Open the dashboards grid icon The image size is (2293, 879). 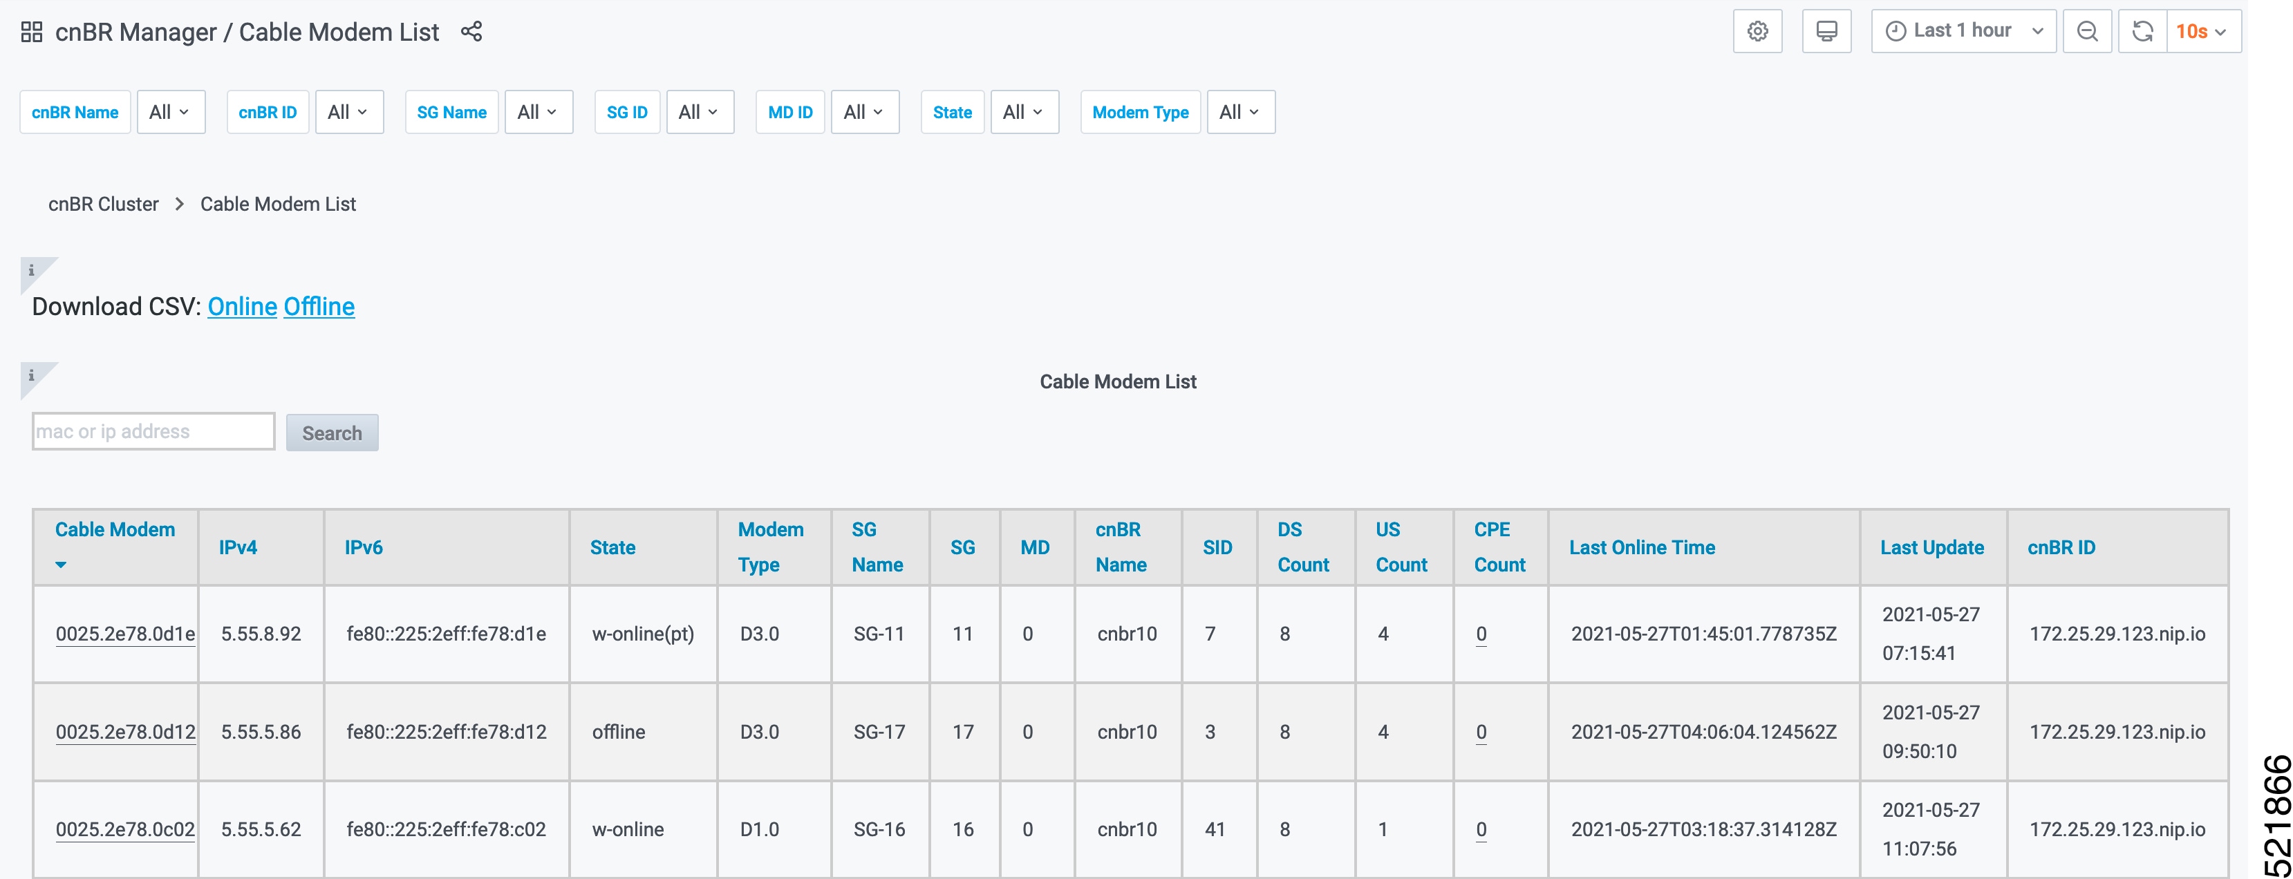coord(32,32)
